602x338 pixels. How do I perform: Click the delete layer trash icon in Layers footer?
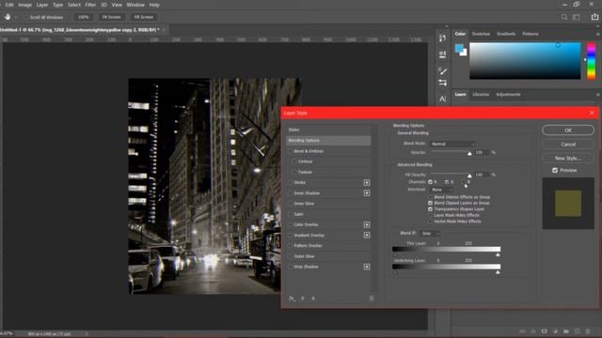(x=588, y=331)
